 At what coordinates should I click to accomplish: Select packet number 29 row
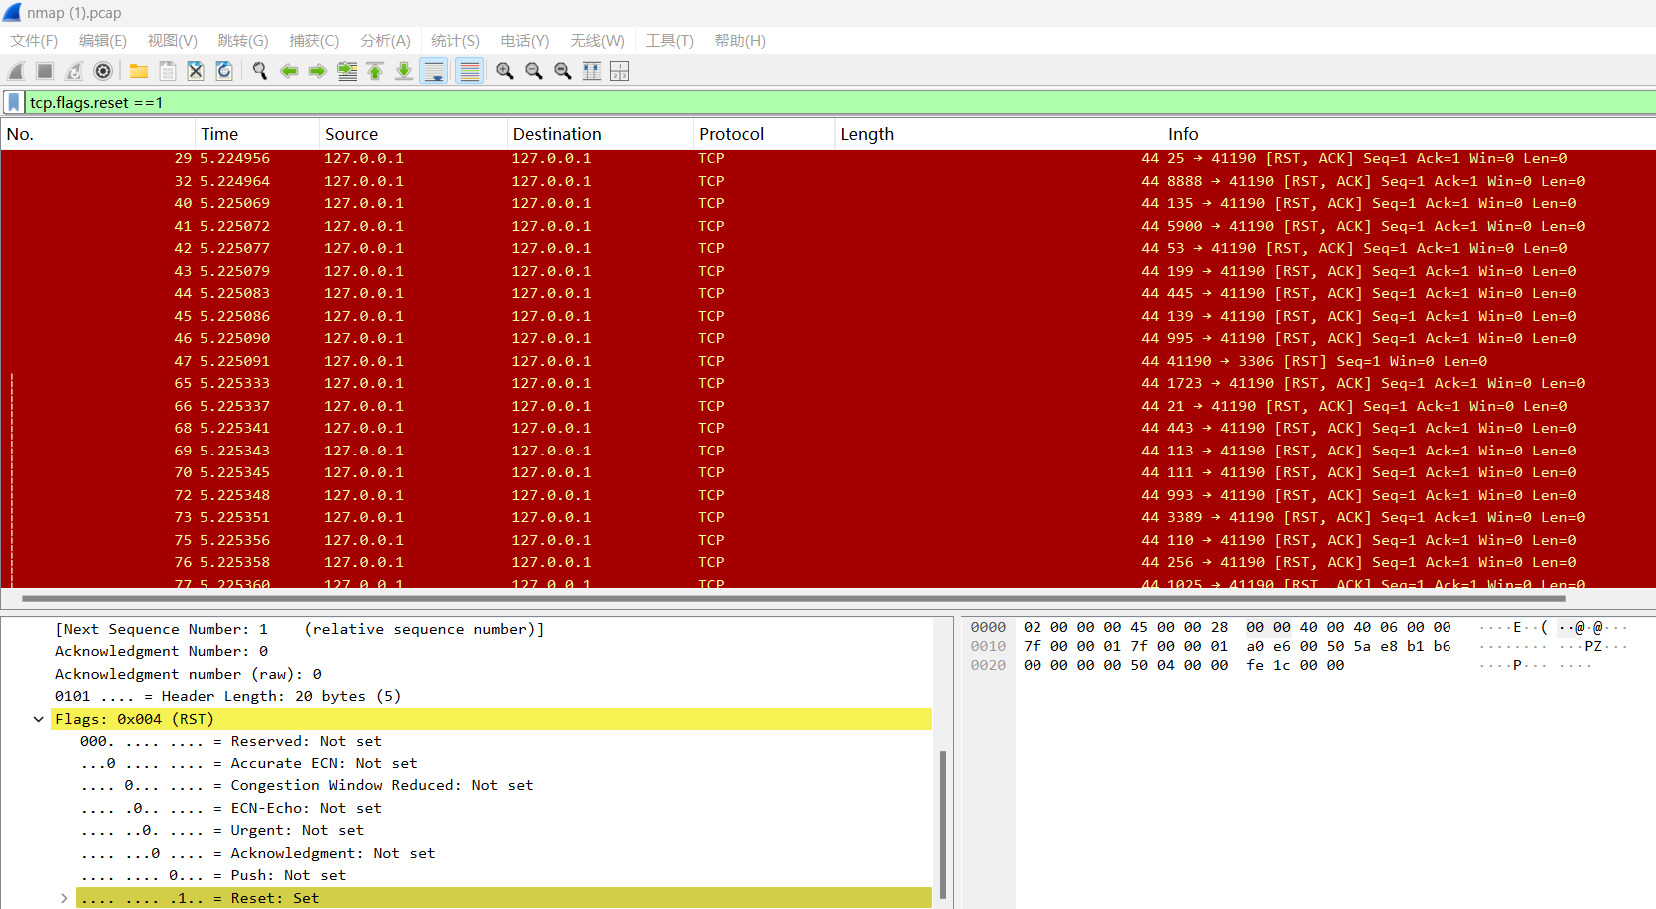click(x=828, y=158)
